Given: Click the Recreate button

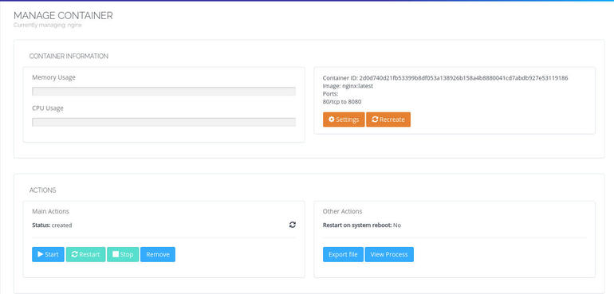Looking at the screenshot, I should coord(388,120).
